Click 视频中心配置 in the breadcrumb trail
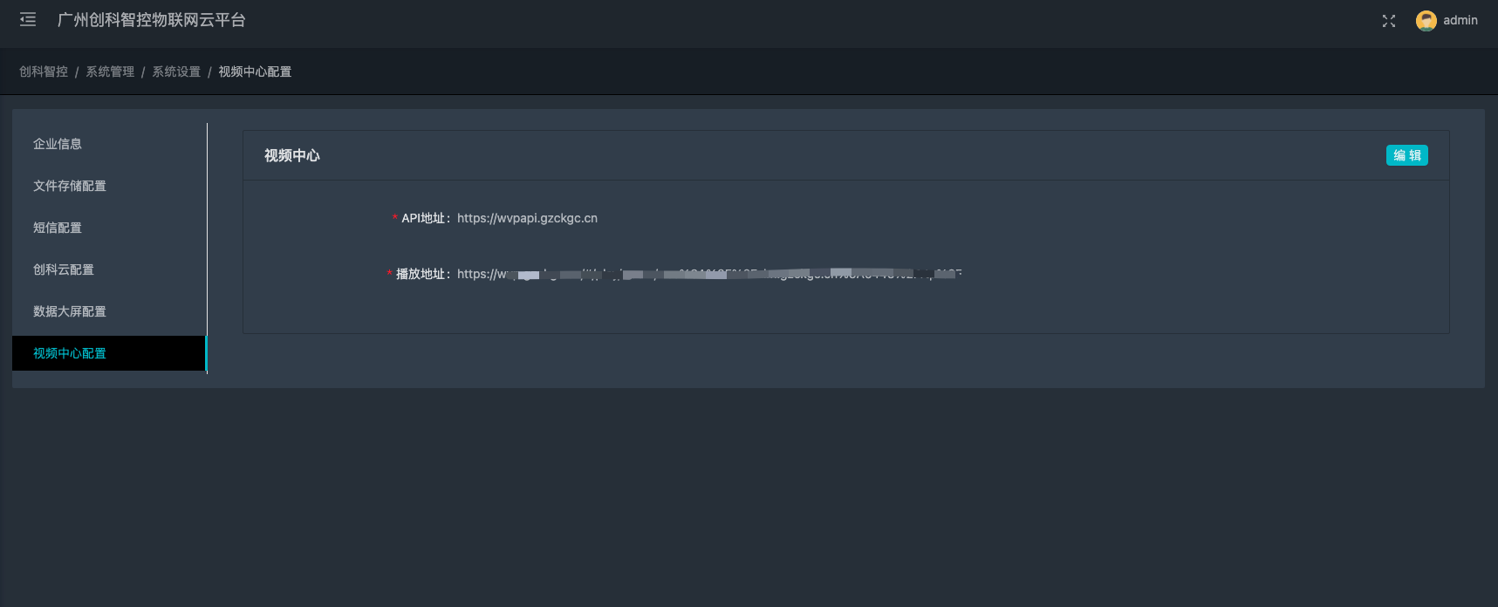 tap(255, 72)
